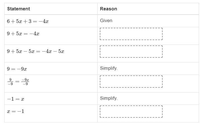
Task: Click the left fraction 9 over −9
Action: click(x=10, y=82)
